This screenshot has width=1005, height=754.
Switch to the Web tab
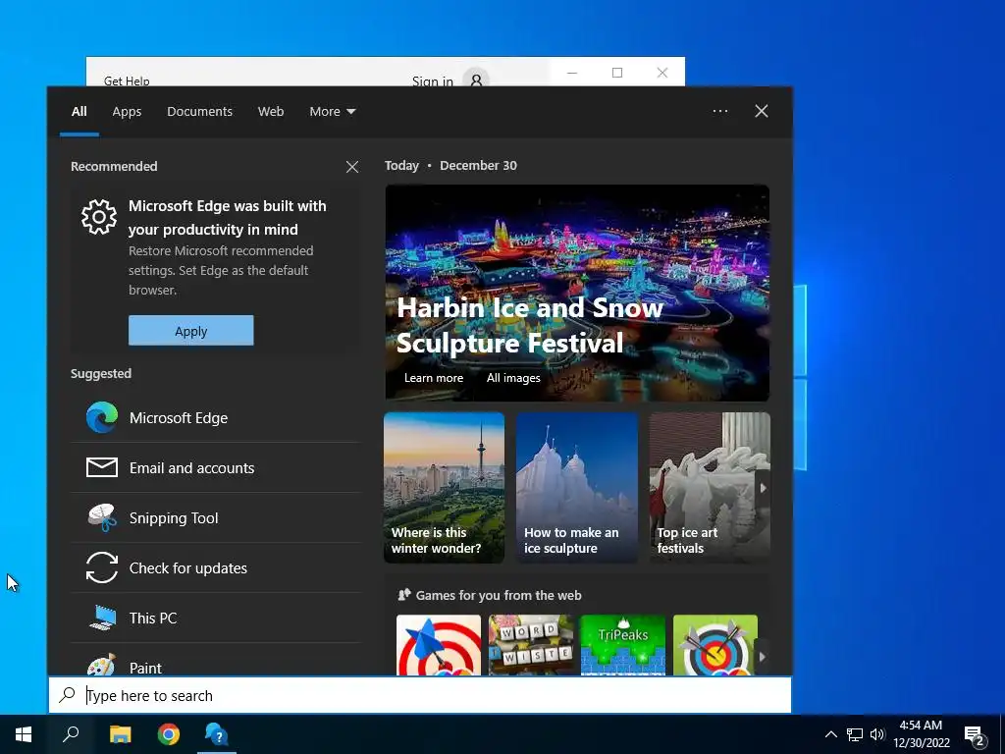tap(271, 112)
